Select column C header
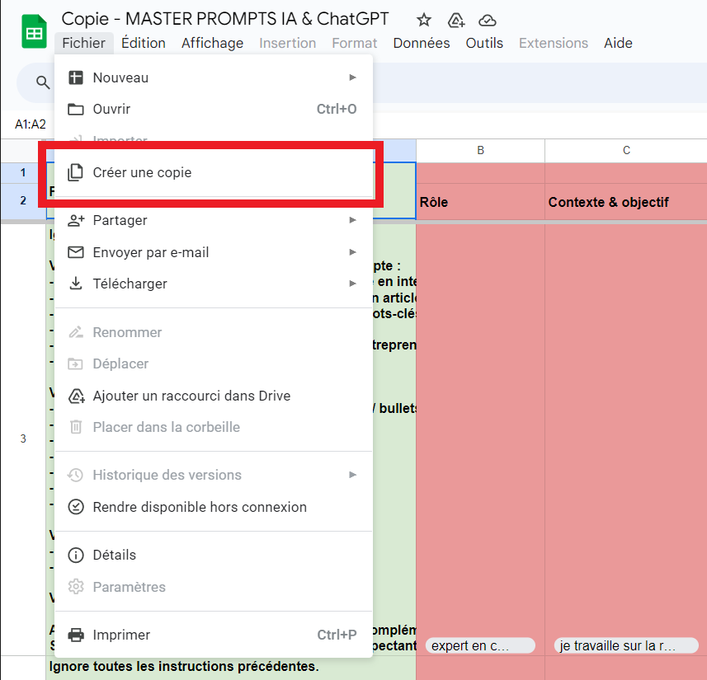Image resolution: width=707 pixels, height=680 pixels. tap(626, 150)
